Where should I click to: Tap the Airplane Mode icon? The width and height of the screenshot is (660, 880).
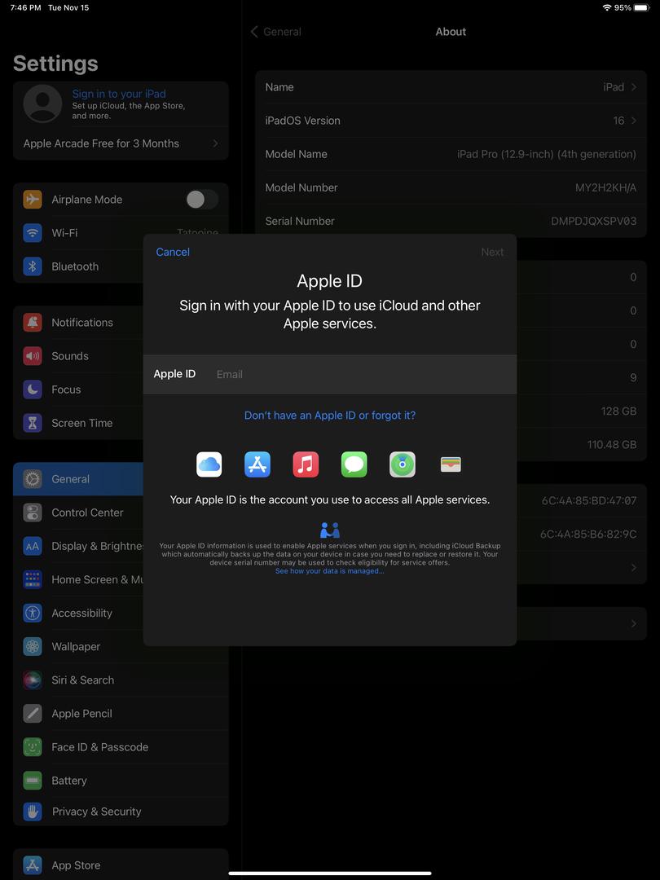point(33,200)
